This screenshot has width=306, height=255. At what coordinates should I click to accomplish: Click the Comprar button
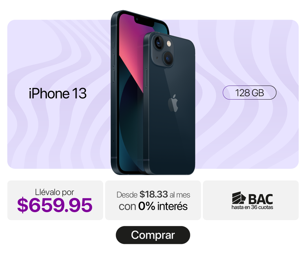pyautogui.click(x=153, y=235)
